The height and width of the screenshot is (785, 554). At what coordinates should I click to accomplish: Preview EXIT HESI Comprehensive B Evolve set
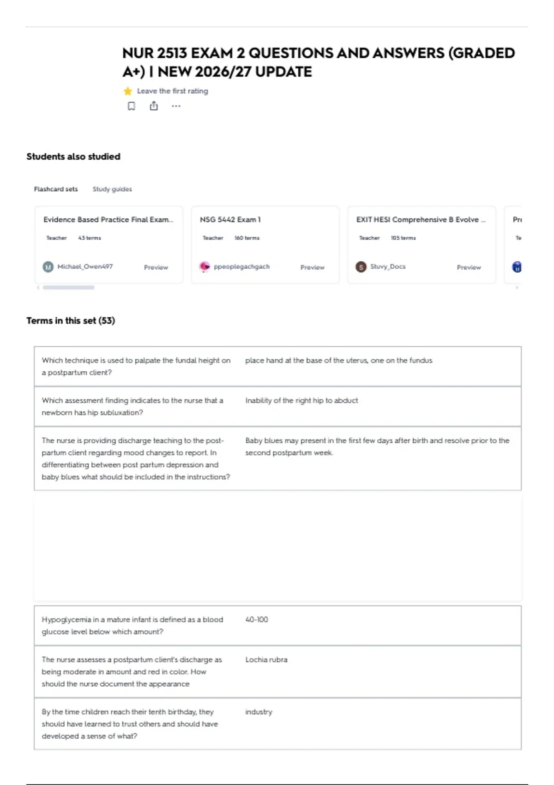click(469, 267)
